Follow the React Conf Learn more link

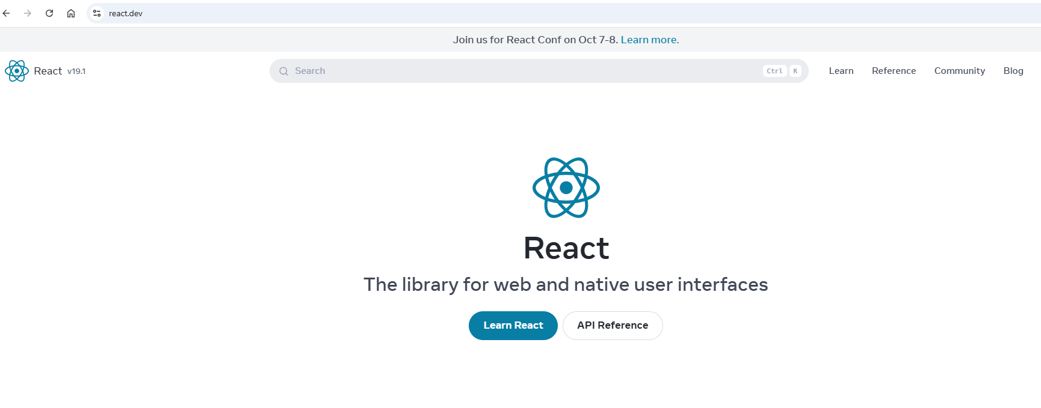tap(649, 40)
